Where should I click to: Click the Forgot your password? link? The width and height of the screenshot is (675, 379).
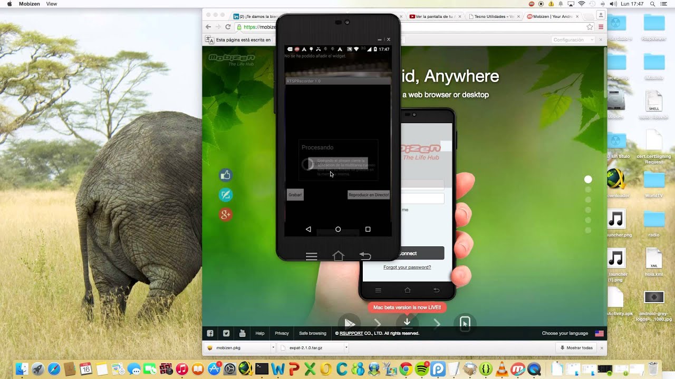[x=407, y=267]
